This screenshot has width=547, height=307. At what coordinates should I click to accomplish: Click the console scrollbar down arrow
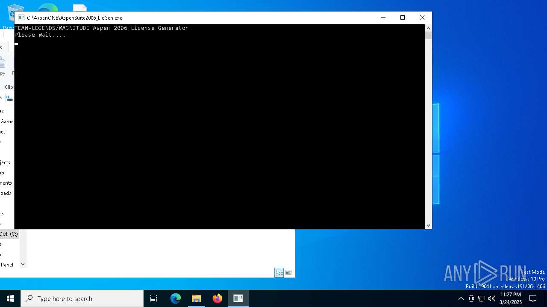click(x=428, y=226)
